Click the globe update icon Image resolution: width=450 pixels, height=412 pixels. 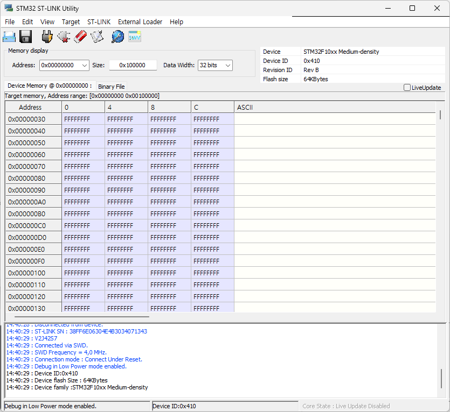[117, 37]
